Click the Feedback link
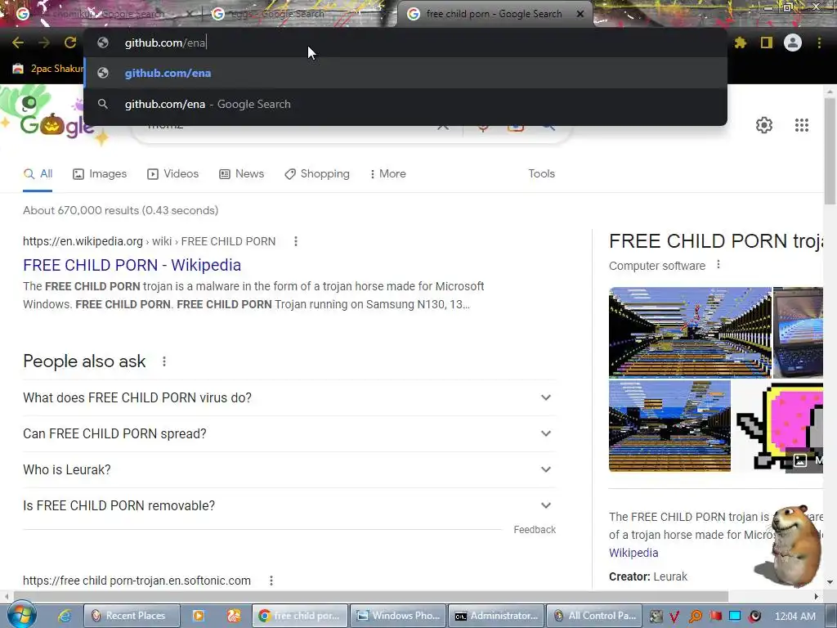 tap(535, 530)
